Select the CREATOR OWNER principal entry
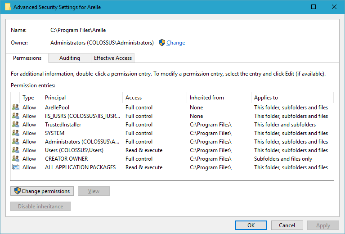 pyautogui.click(x=66, y=159)
